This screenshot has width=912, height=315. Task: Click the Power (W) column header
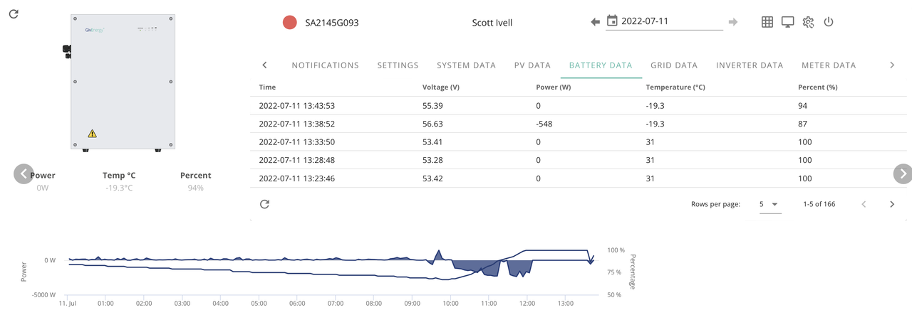tap(554, 87)
